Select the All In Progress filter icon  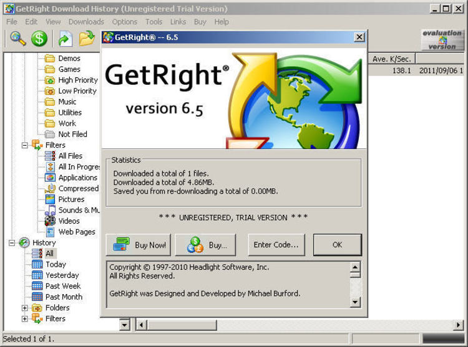[51, 167]
